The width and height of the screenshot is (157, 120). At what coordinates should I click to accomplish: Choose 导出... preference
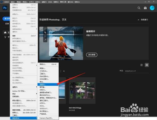point(48,82)
